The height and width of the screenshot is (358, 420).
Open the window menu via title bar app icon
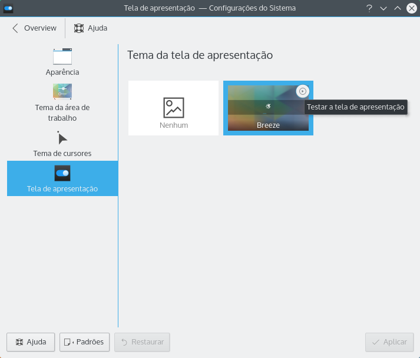(x=8, y=8)
